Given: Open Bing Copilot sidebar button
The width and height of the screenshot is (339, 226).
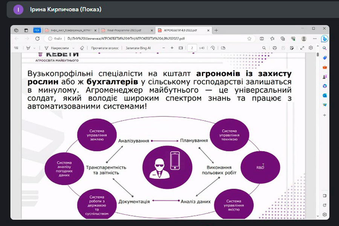Looking at the screenshot, I should tap(324, 39).
